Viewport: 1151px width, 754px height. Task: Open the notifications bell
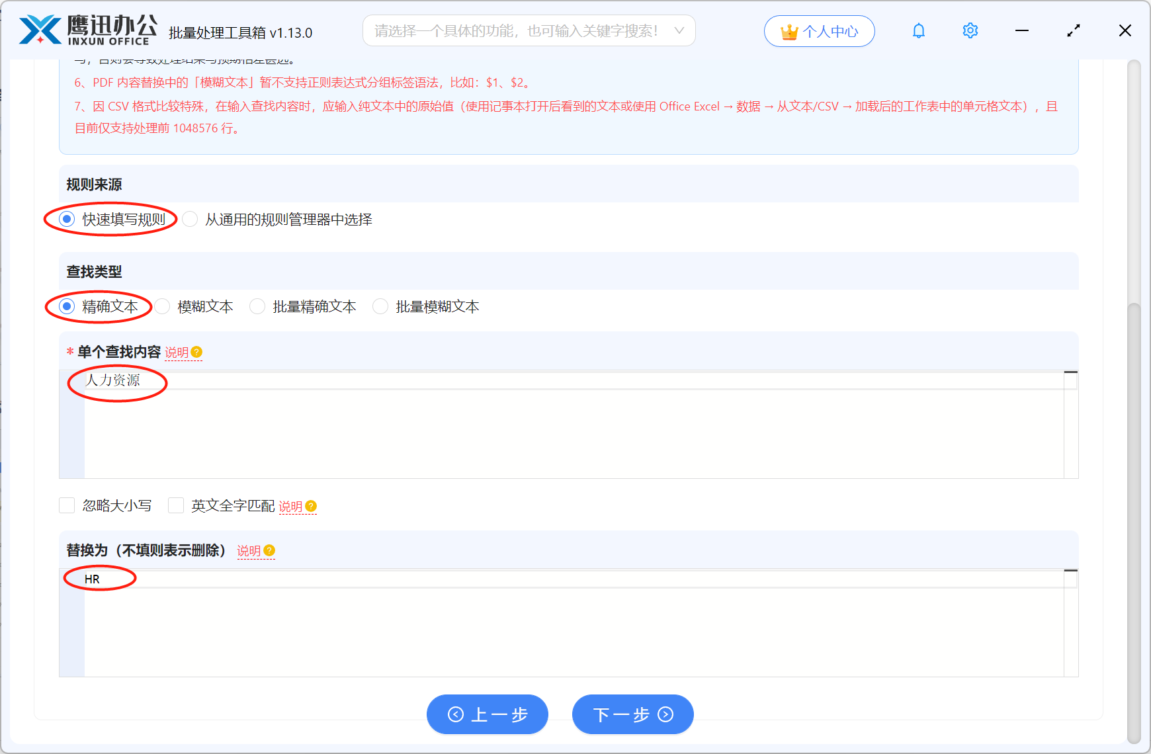[x=918, y=30]
